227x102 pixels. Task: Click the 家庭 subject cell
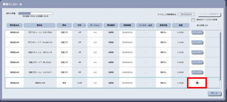pyautogui.click(x=64, y=83)
